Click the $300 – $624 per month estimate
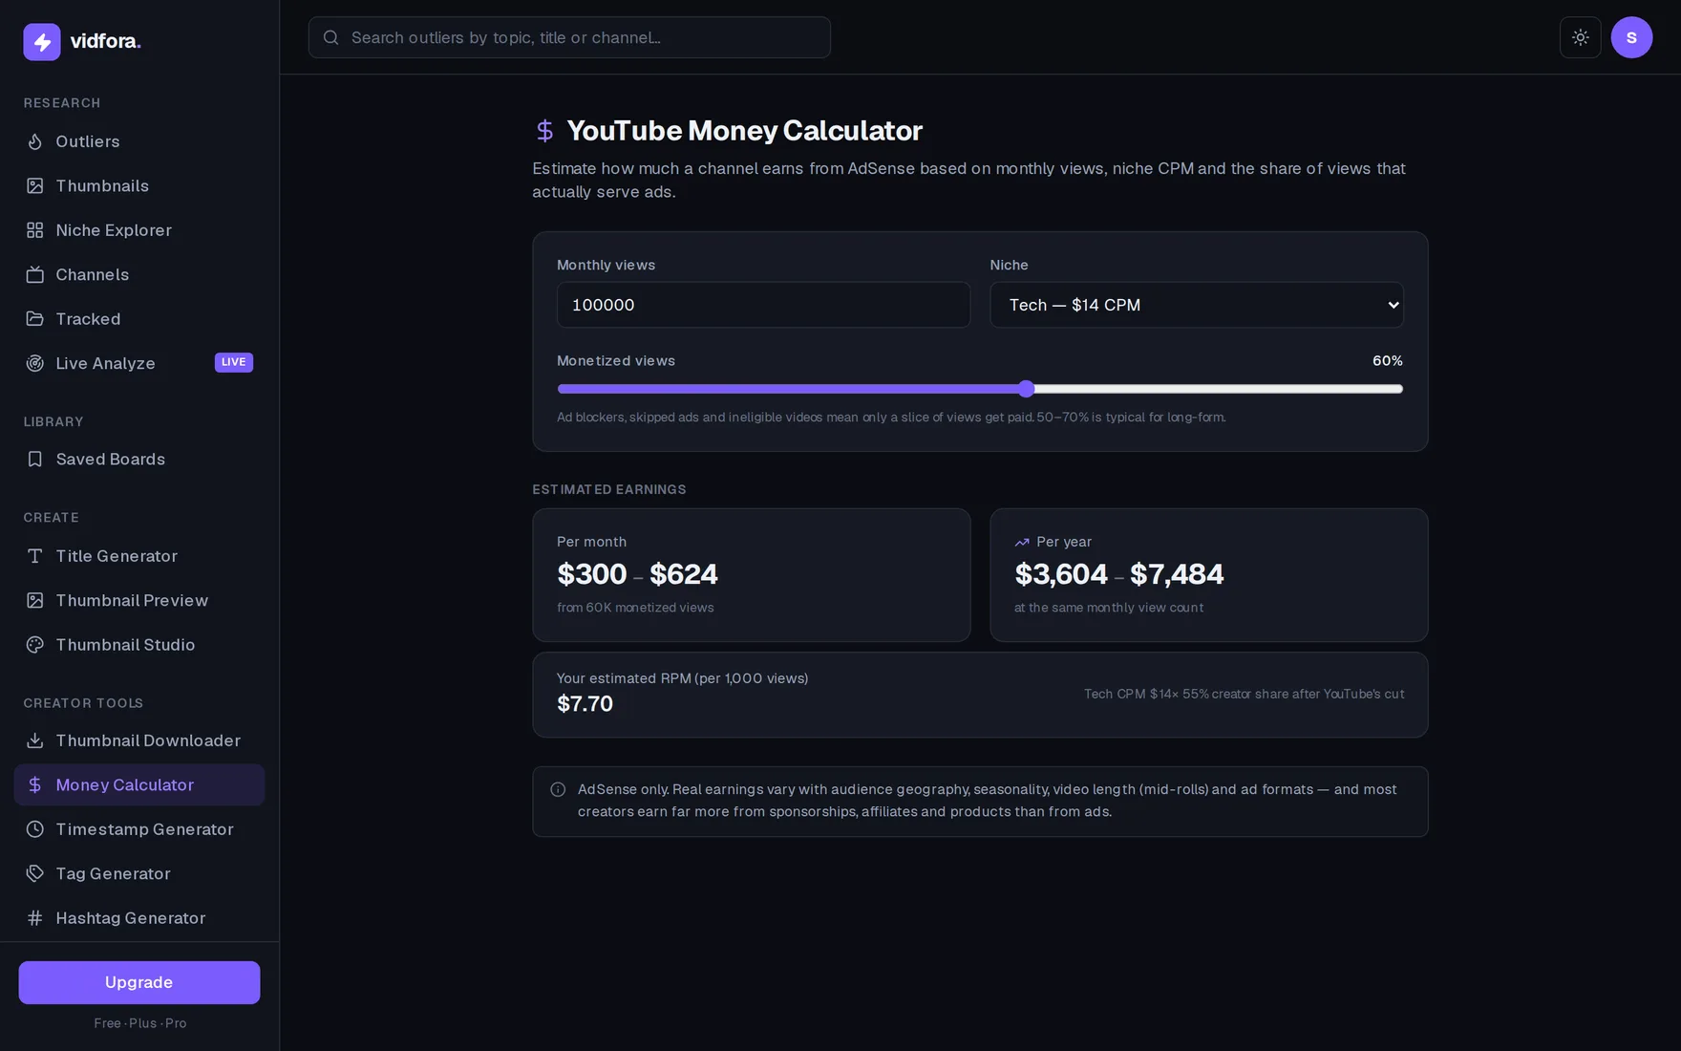Image resolution: width=1681 pixels, height=1051 pixels. (637, 574)
